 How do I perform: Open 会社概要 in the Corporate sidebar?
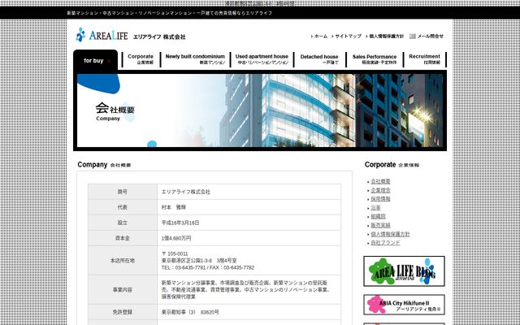click(x=380, y=181)
